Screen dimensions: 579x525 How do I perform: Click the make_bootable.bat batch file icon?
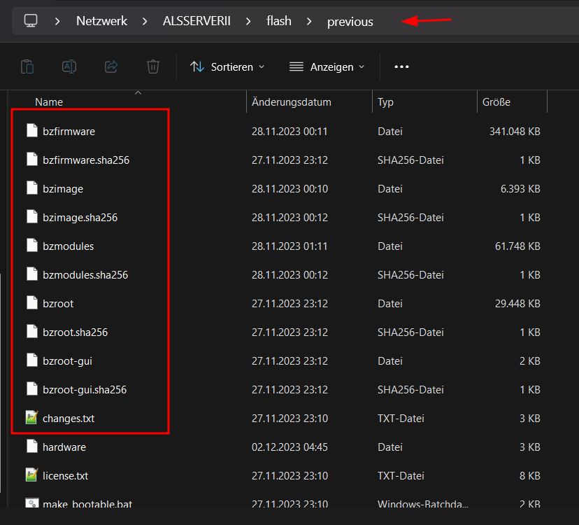point(31,503)
